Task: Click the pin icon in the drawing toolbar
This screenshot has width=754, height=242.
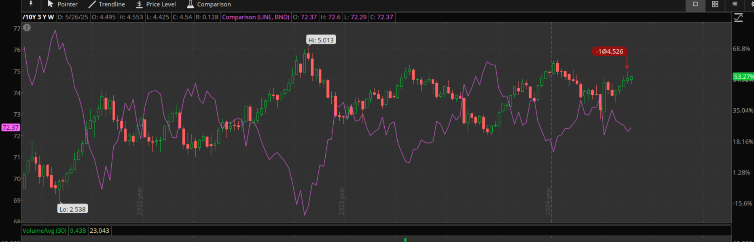Action: click(x=31, y=4)
